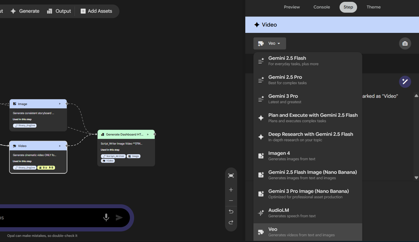Click 'Generate consistent storyboard' text in Image node
Viewport: 419px width, 242px height.
click(34, 113)
